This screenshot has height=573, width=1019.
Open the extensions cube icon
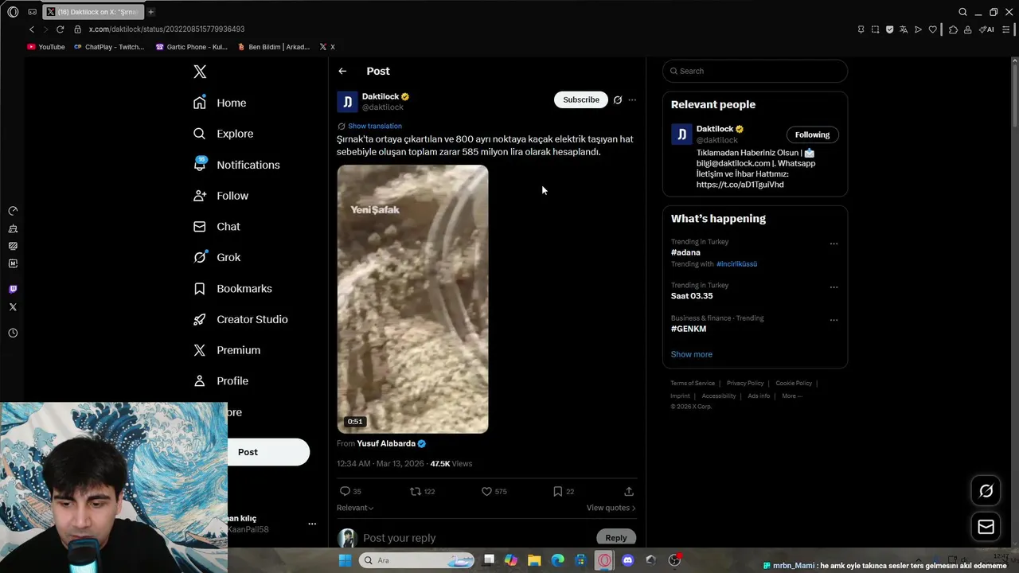coord(953,29)
